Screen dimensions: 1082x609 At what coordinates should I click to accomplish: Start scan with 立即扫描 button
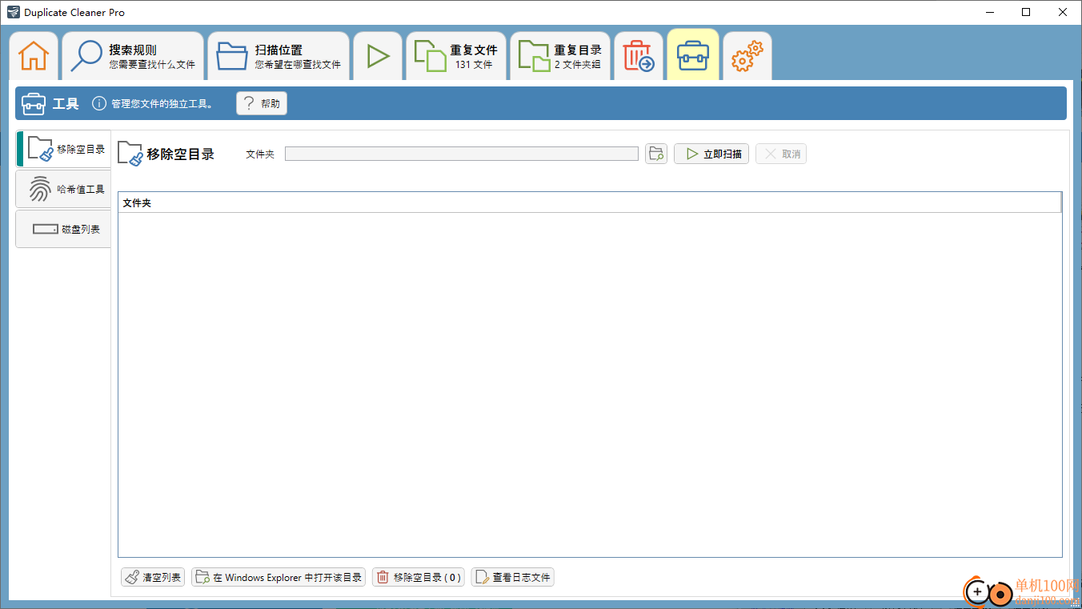click(x=711, y=154)
